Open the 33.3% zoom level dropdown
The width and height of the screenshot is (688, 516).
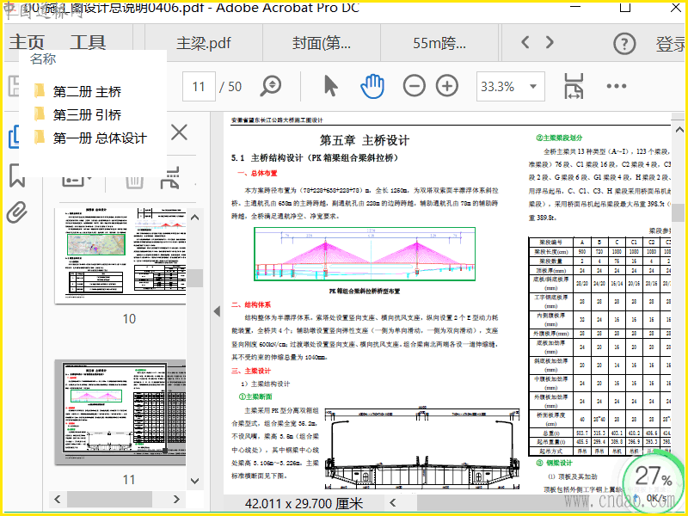tap(533, 86)
